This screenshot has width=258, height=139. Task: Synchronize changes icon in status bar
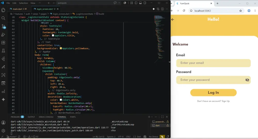pyautogui.click(x=19, y=137)
